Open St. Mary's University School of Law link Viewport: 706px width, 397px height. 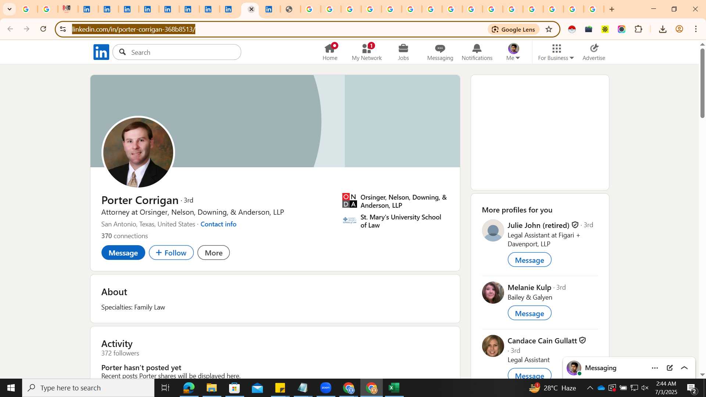click(x=392, y=221)
